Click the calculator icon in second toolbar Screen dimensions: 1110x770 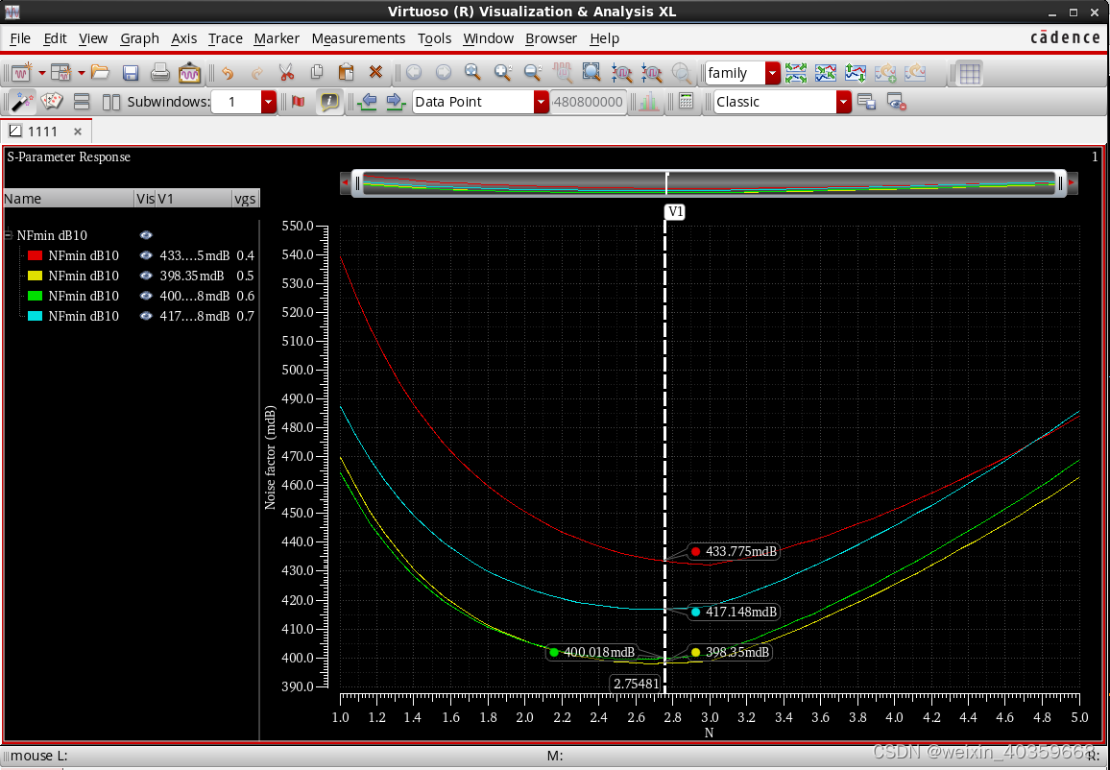(x=686, y=101)
